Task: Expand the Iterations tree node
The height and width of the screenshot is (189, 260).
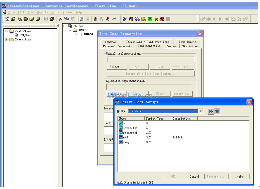Action: point(6,39)
